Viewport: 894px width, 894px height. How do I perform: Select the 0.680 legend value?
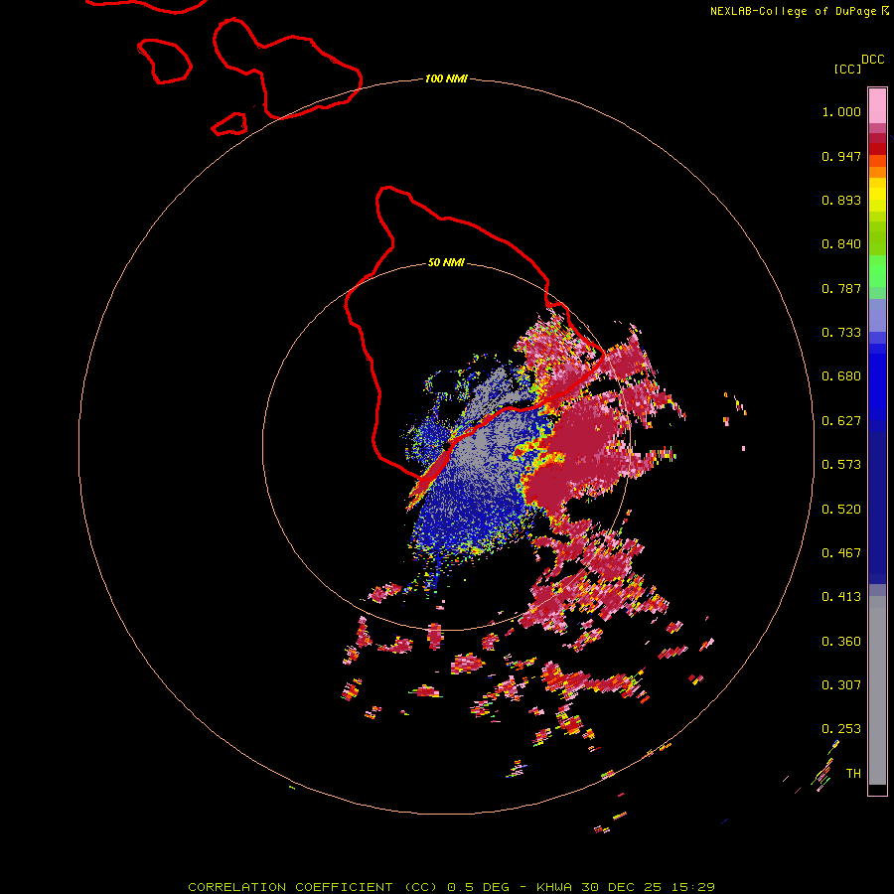pyautogui.click(x=841, y=376)
